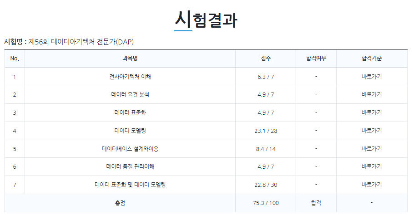This screenshot has height=215, width=413.
Task: Select the exam name 제56회 데이터아키텍처 전문가(DAP)
Action: [81, 42]
